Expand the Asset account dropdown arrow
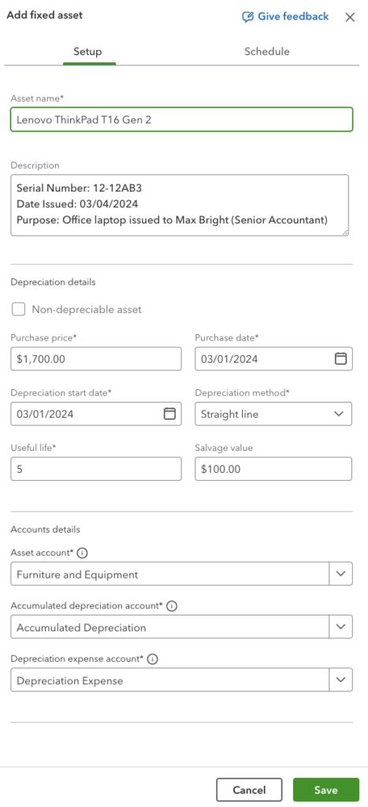 click(x=340, y=574)
